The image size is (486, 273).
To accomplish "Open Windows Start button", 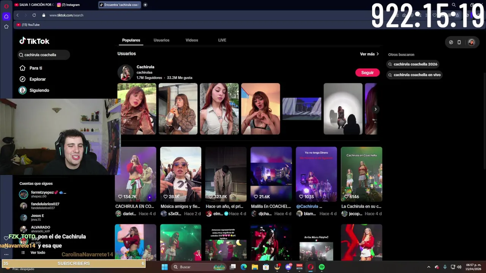I will point(164,267).
